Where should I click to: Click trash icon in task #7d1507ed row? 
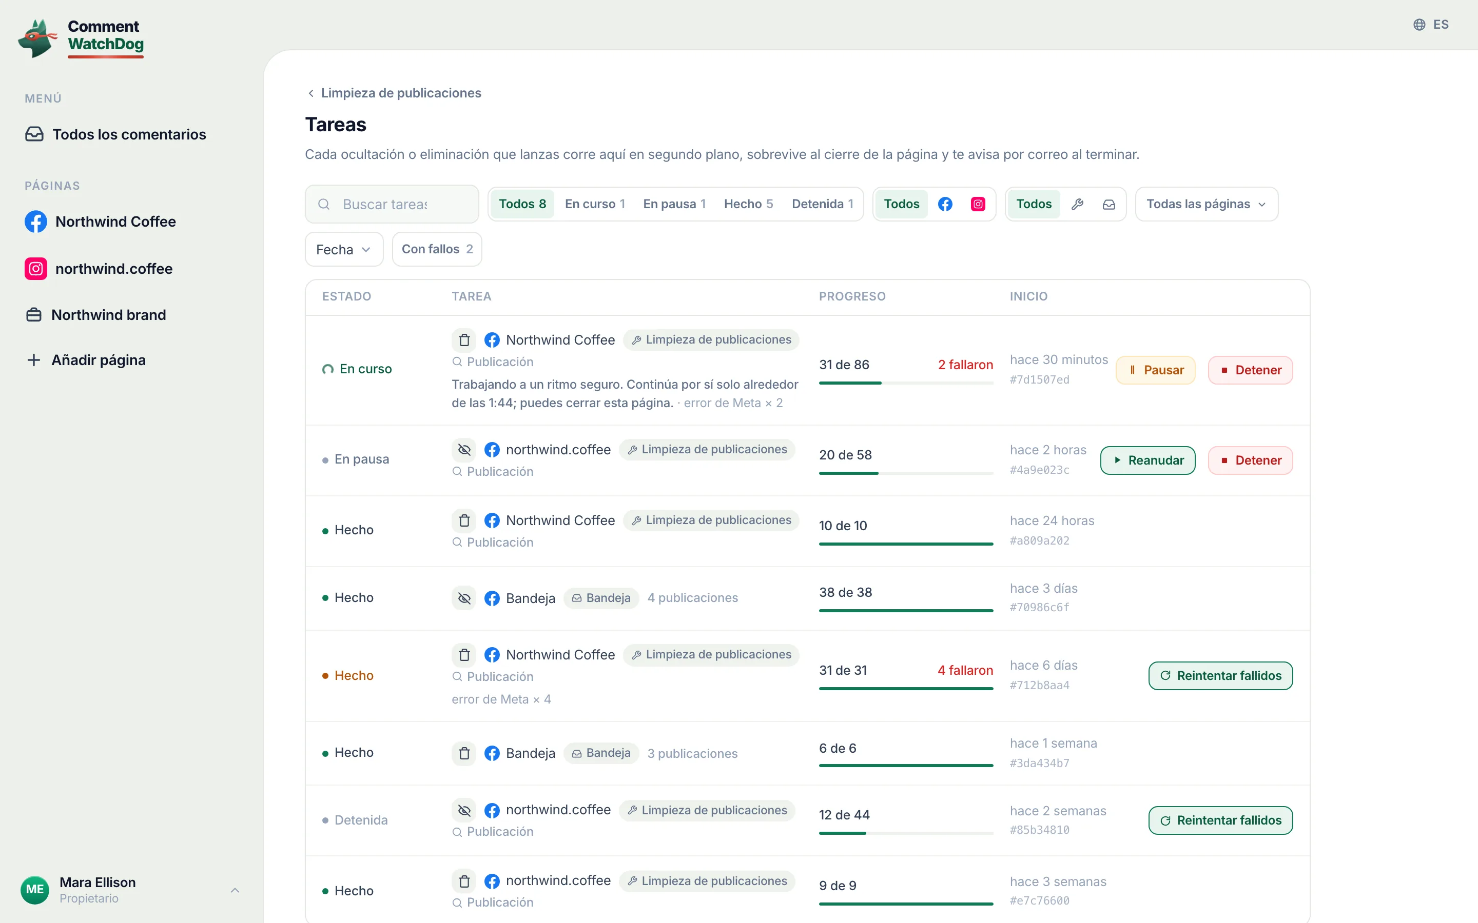click(464, 340)
